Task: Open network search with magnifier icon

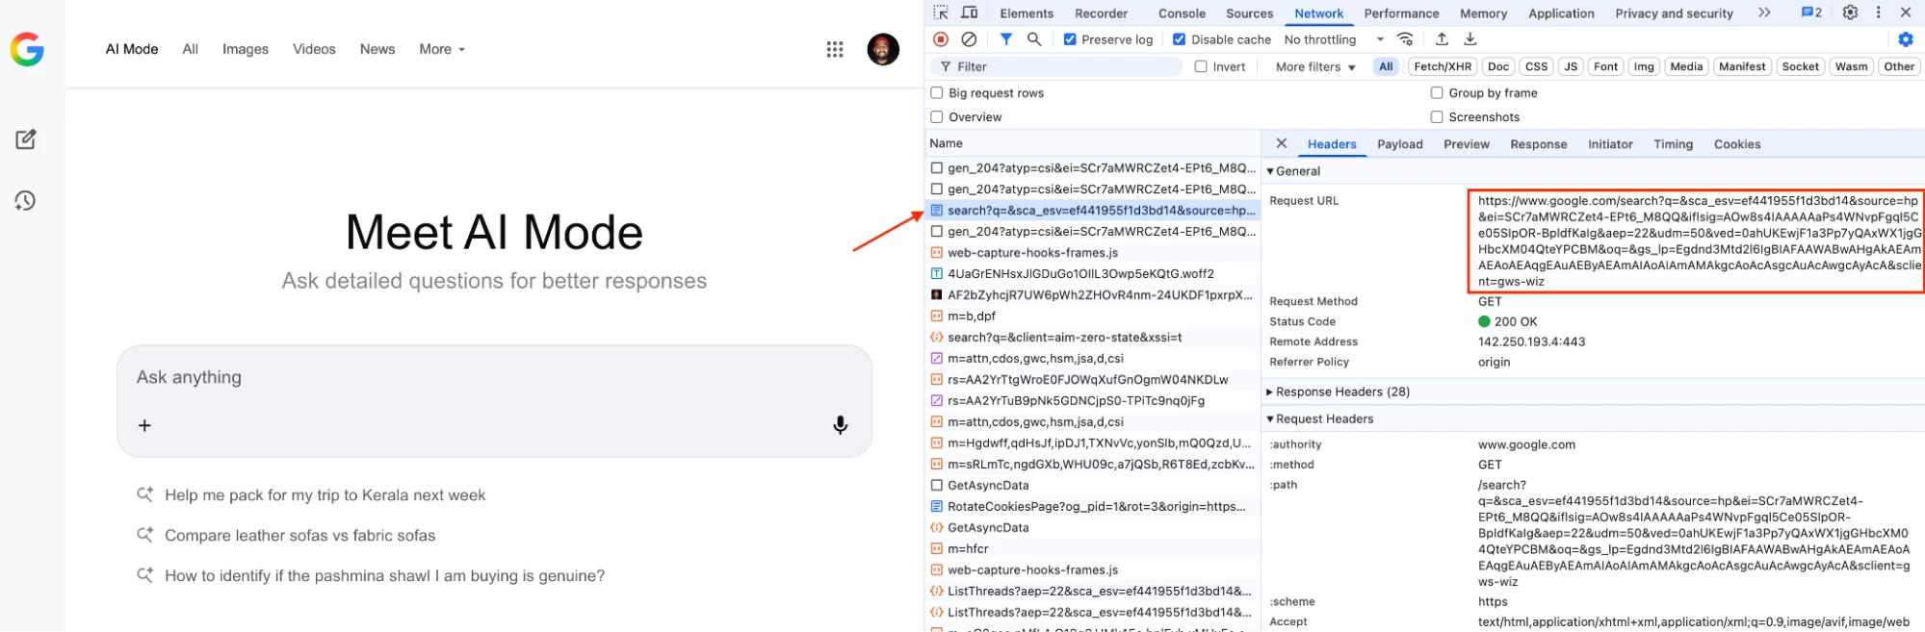Action: [x=1034, y=39]
